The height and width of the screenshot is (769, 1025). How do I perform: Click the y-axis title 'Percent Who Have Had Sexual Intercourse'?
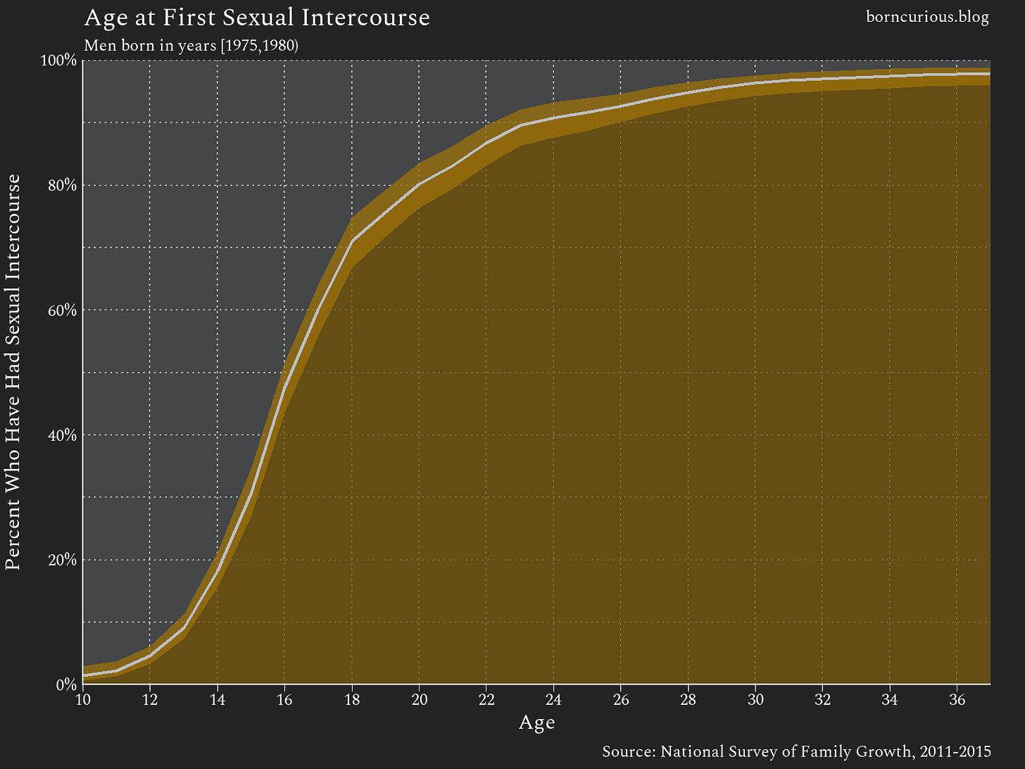pyautogui.click(x=13, y=373)
